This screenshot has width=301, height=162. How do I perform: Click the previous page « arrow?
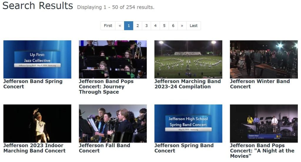coord(120,26)
